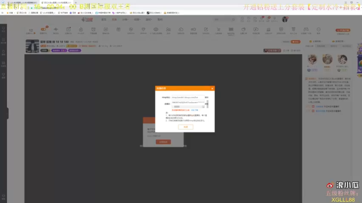This screenshot has height=203, width=362.
Task: Select the fourth tab in rank panel
Action: [x=347, y=46]
